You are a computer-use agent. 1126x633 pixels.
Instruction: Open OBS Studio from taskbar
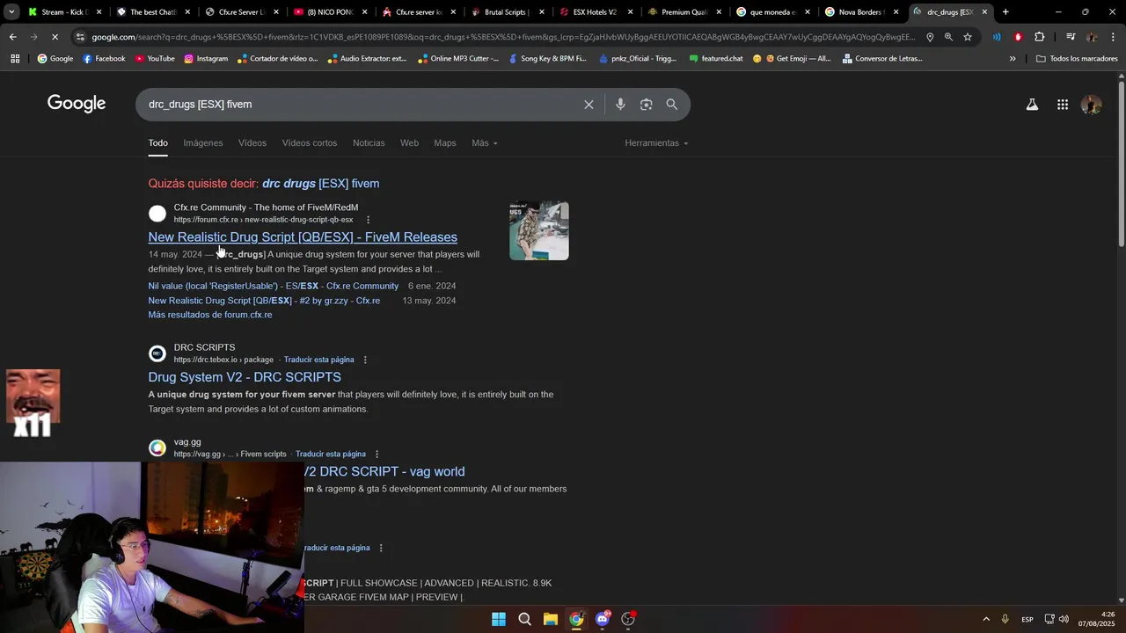628,619
